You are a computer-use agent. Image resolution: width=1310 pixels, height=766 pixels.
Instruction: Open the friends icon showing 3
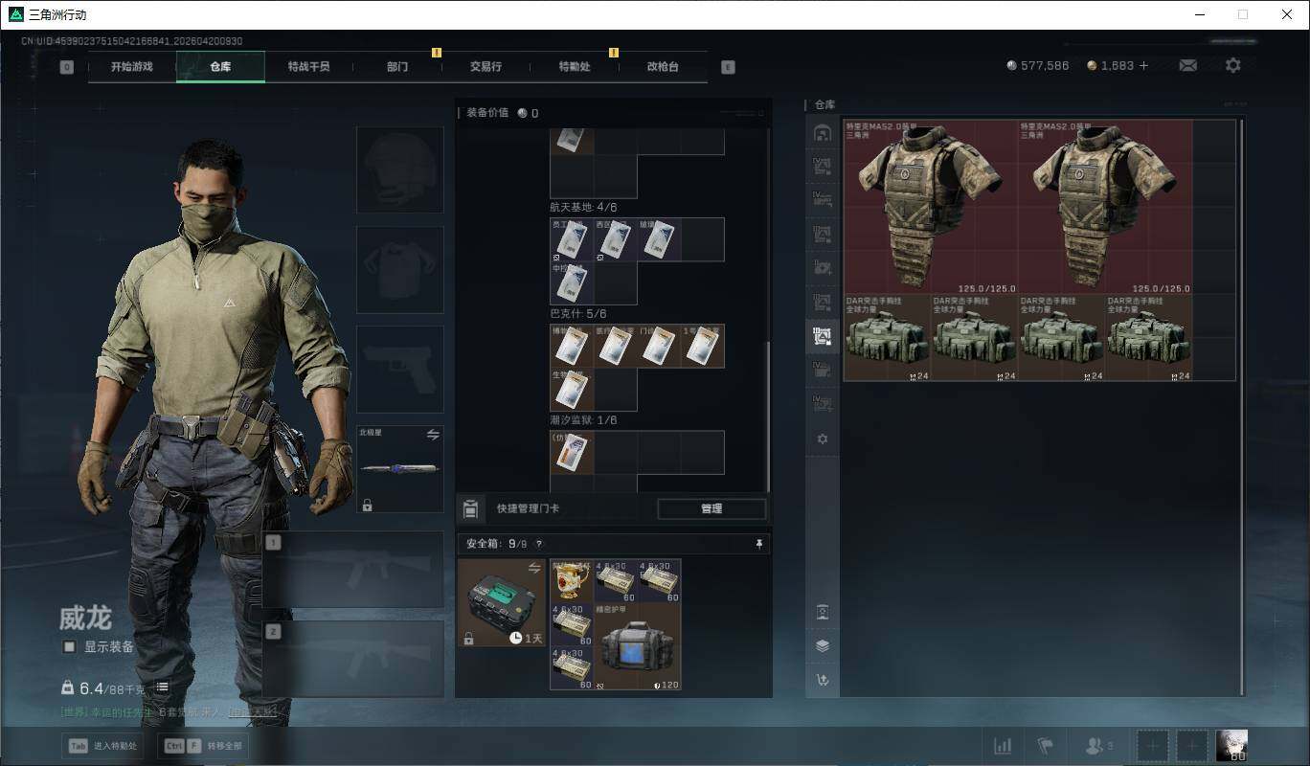[1097, 745]
